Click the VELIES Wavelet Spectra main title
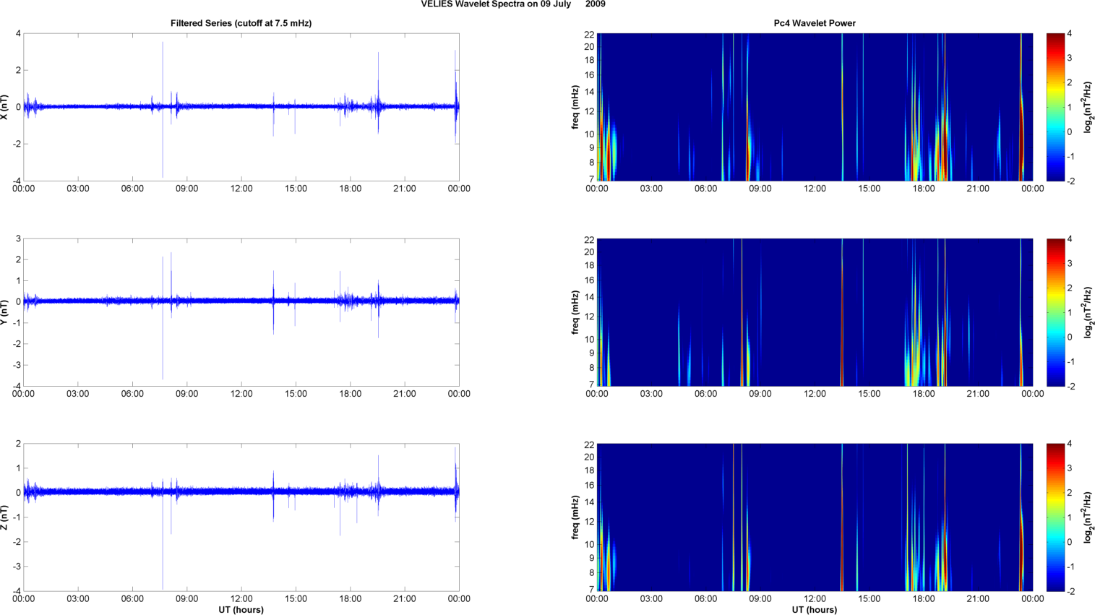 tap(513, 4)
